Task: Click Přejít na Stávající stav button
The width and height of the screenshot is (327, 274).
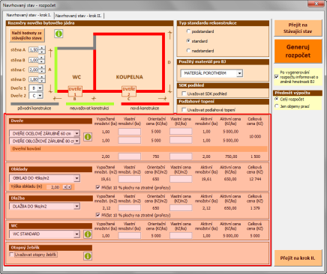Action: click(x=298, y=28)
